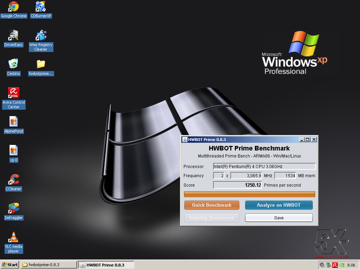
Task: Save the benchmark result
Action: (279, 218)
